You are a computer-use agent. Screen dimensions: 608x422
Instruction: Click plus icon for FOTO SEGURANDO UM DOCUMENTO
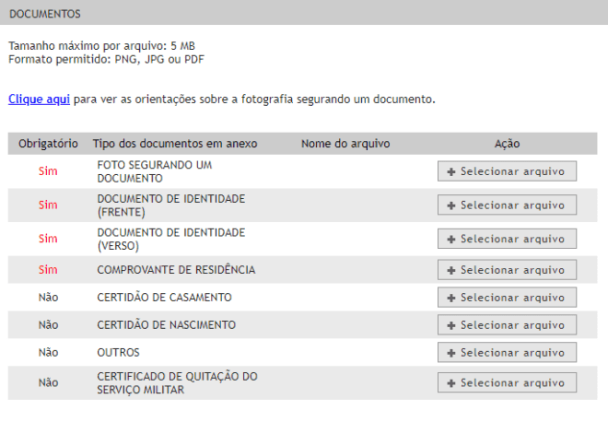click(x=451, y=171)
